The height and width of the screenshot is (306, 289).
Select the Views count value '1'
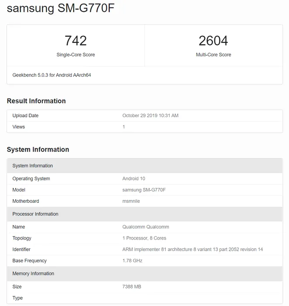(124, 127)
